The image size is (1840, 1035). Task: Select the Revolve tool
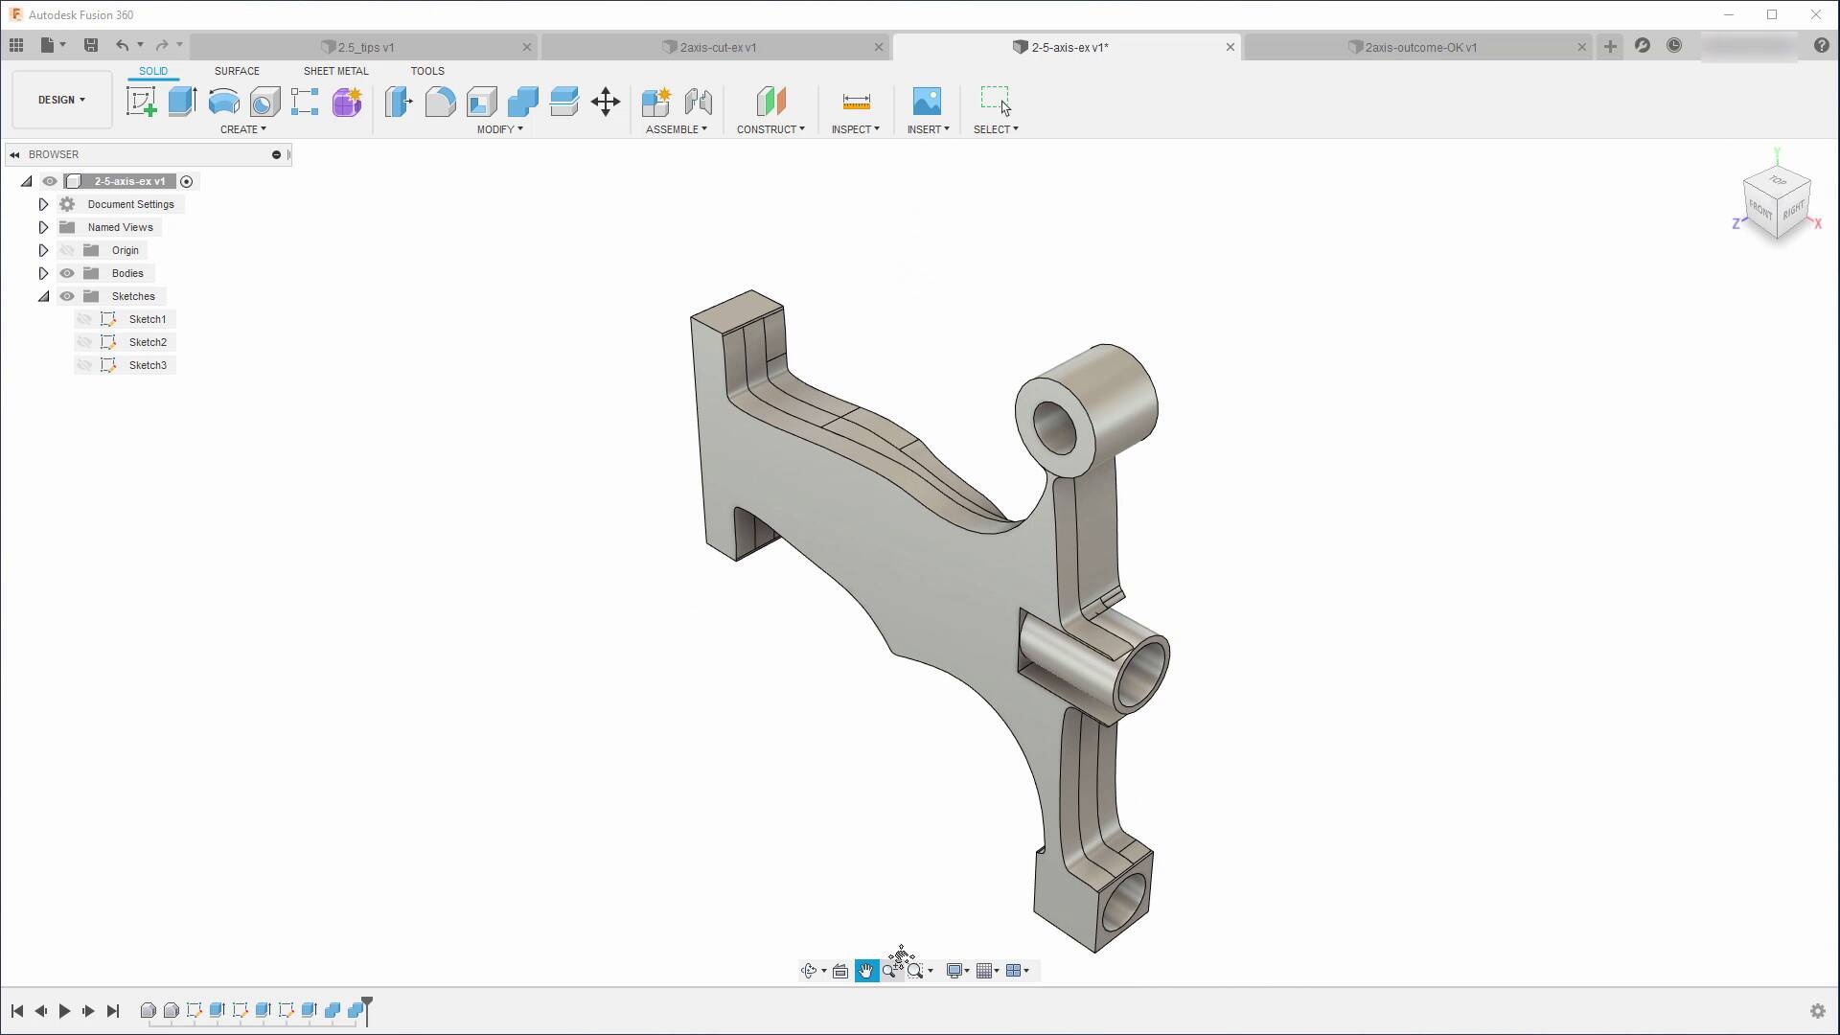(223, 103)
